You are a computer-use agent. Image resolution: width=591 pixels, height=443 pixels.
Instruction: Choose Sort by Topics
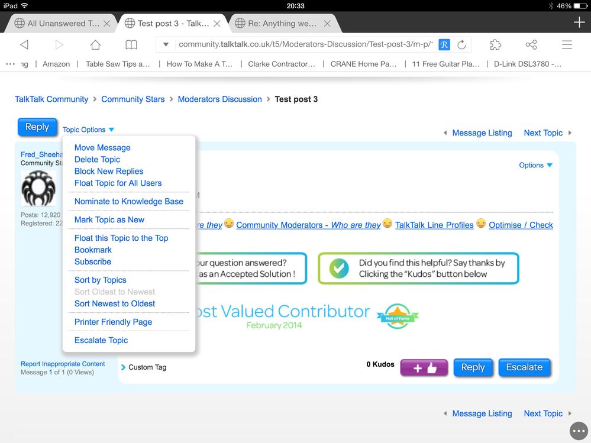[100, 280]
